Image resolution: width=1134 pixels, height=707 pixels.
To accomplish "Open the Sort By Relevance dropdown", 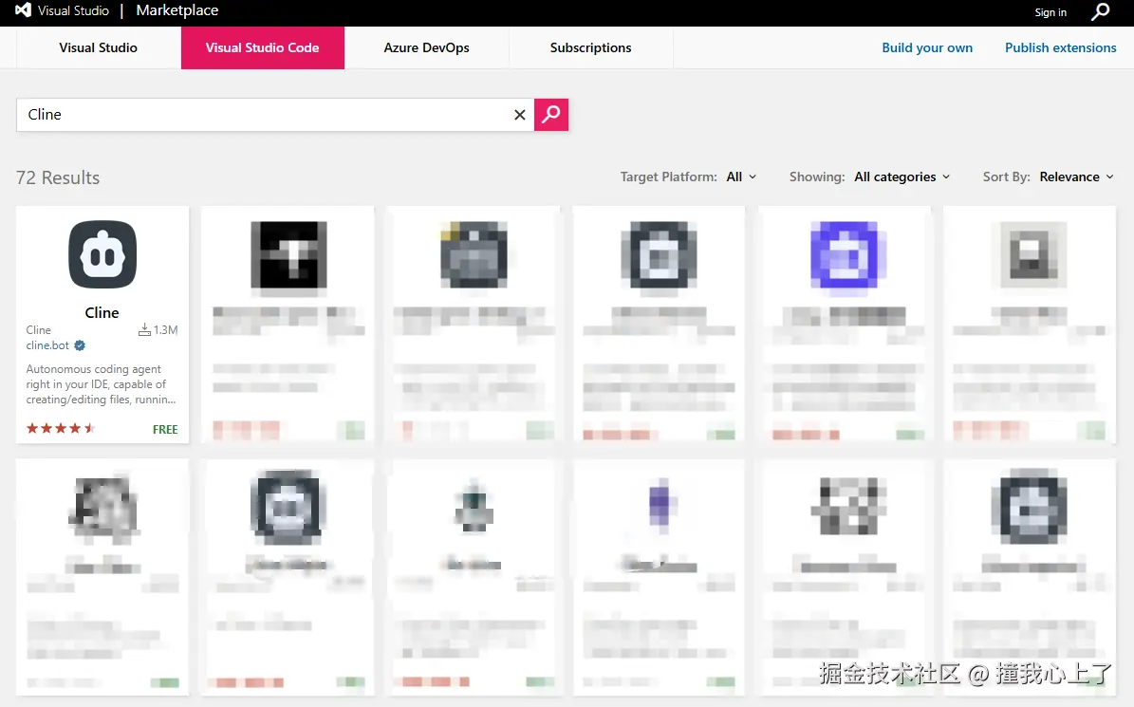I will 1076,177.
